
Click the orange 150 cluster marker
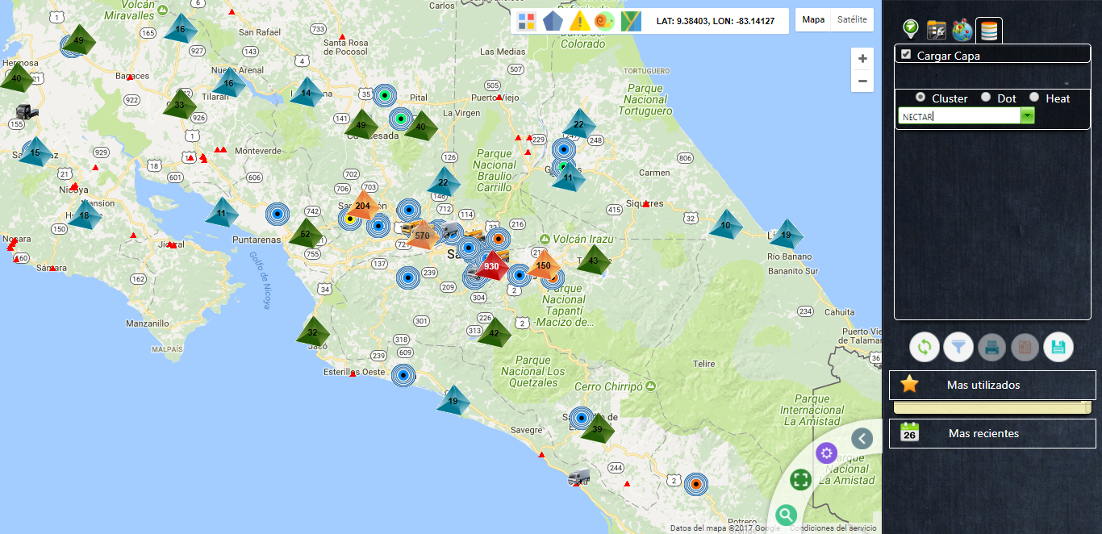pos(544,265)
